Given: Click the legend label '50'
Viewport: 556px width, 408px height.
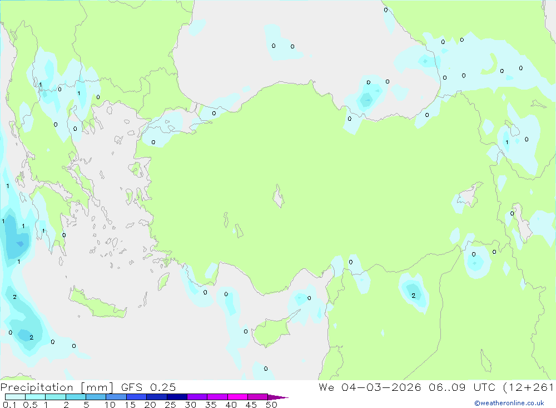Looking at the screenshot, I should [271, 405].
